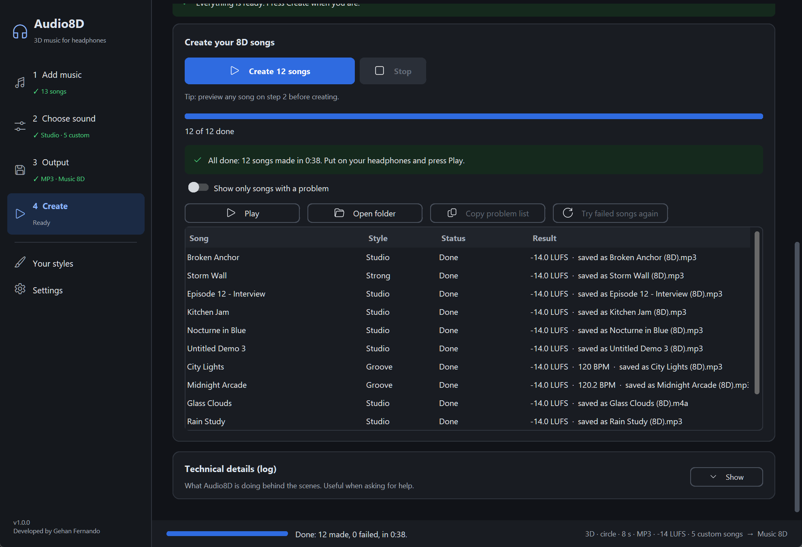Click the copy icon in Copy problem list
Viewport: 802px width, 547px height.
pyautogui.click(x=452, y=213)
